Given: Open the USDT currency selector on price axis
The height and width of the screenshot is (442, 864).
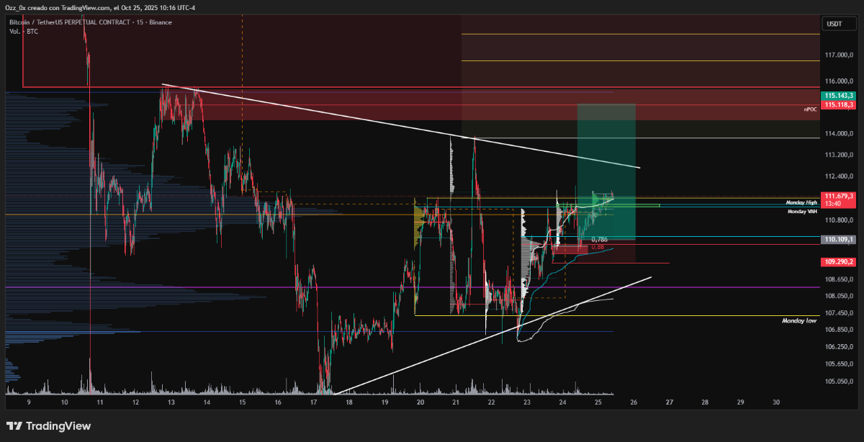Looking at the screenshot, I should tap(834, 24).
